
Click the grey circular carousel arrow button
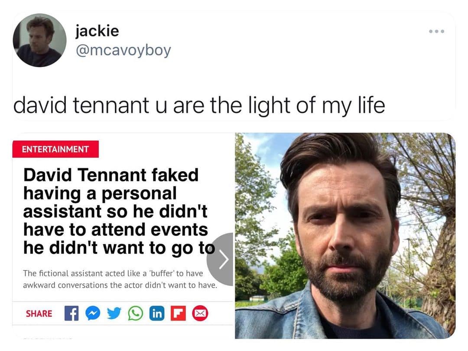click(220, 260)
